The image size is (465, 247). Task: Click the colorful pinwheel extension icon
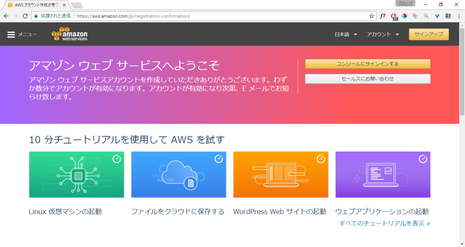pyautogui.click(x=404, y=16)
